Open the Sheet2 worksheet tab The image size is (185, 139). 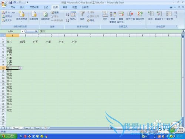[x=27, y=128]
